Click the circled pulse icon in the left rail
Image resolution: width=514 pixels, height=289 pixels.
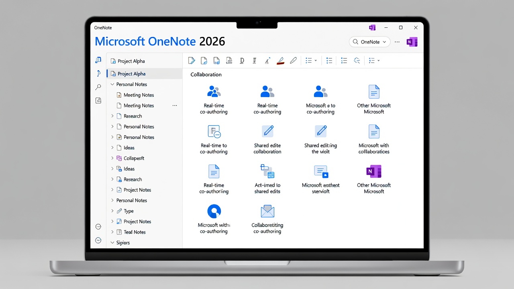[x=98, y=240]
